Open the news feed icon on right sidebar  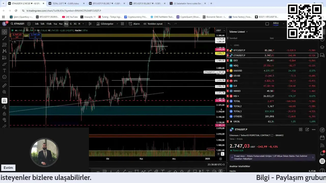pyautogui.click(x=322, y=146)
